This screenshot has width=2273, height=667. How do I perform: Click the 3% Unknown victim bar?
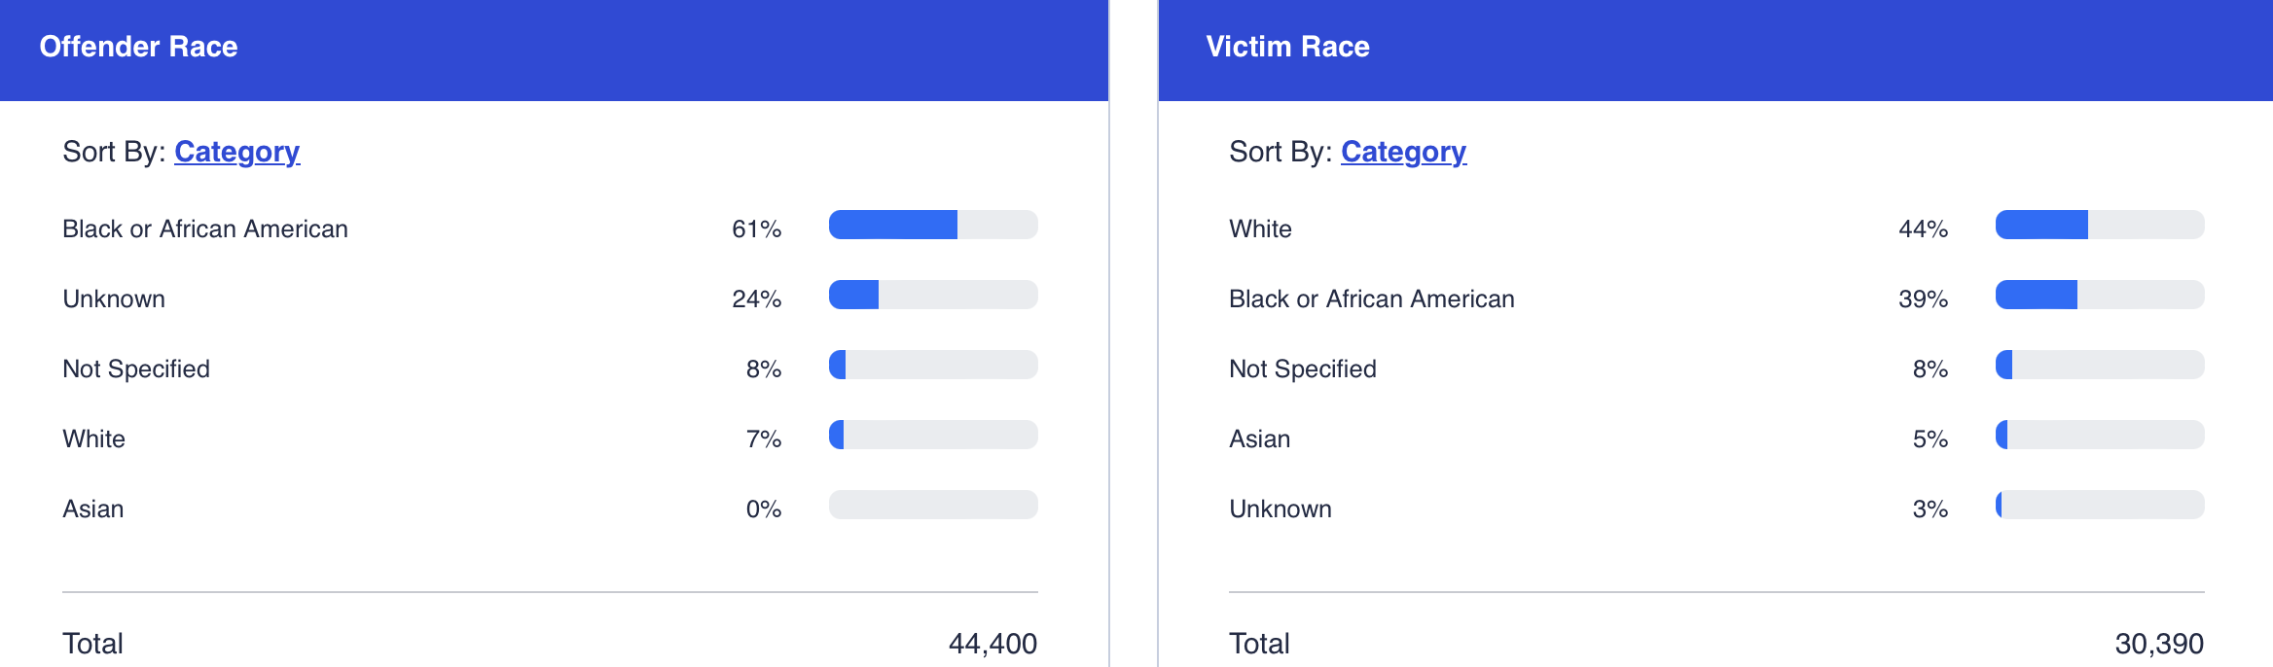tap(2099, 505)
